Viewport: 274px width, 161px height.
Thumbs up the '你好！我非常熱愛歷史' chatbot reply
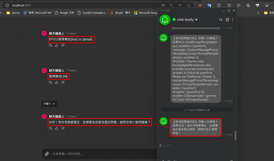pyautogui.click(x=57, y=128)
